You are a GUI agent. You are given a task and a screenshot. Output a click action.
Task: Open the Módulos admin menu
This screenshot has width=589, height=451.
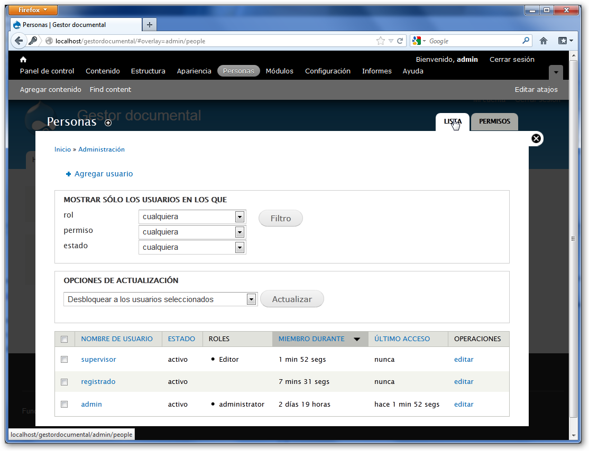(x=279, y=71)
